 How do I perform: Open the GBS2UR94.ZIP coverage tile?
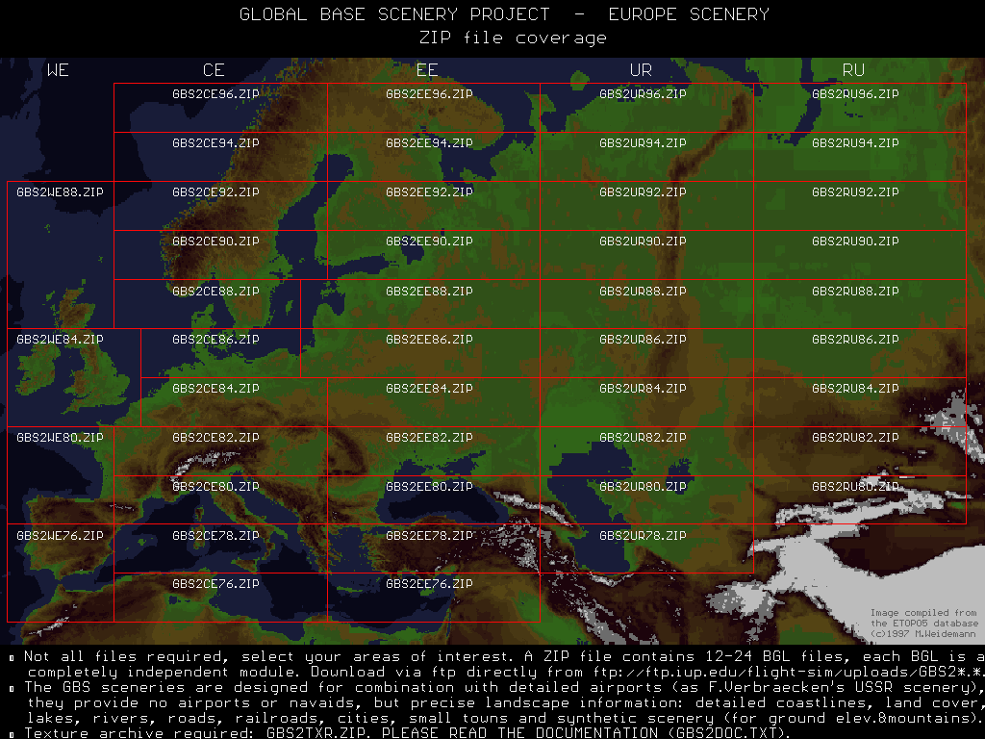pyautogui.click(x=643, y=143)
